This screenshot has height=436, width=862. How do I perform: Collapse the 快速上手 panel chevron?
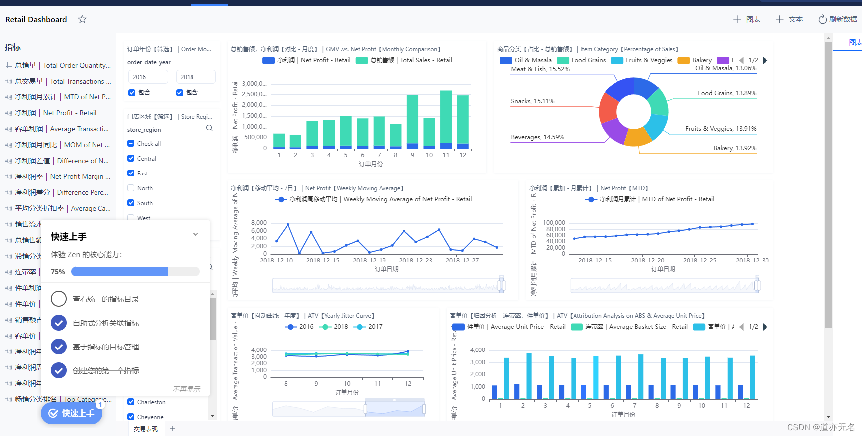(196, 234)
